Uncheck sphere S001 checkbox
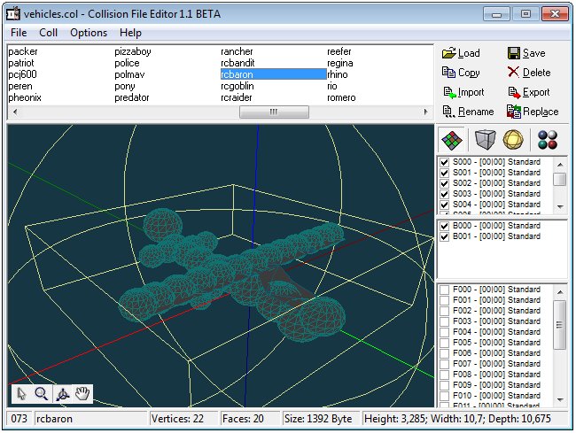 445,173
